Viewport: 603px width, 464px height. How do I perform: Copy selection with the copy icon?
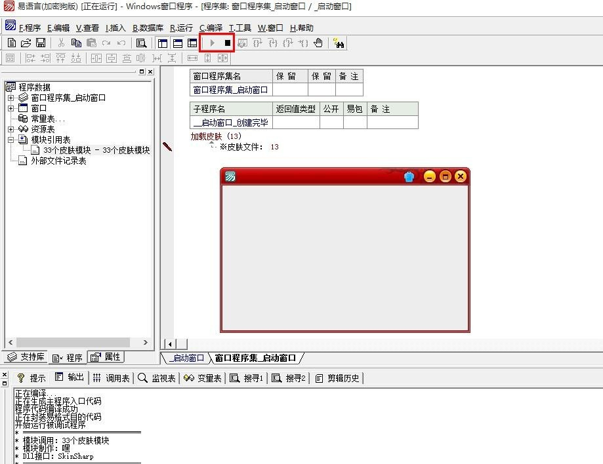76,43
